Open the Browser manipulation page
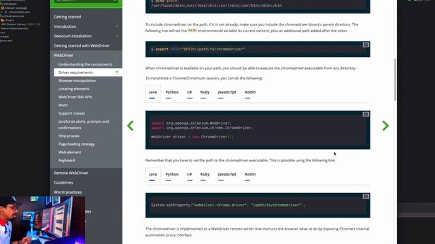This screenshot has width=435, height=244. click(x=77, y=81)
